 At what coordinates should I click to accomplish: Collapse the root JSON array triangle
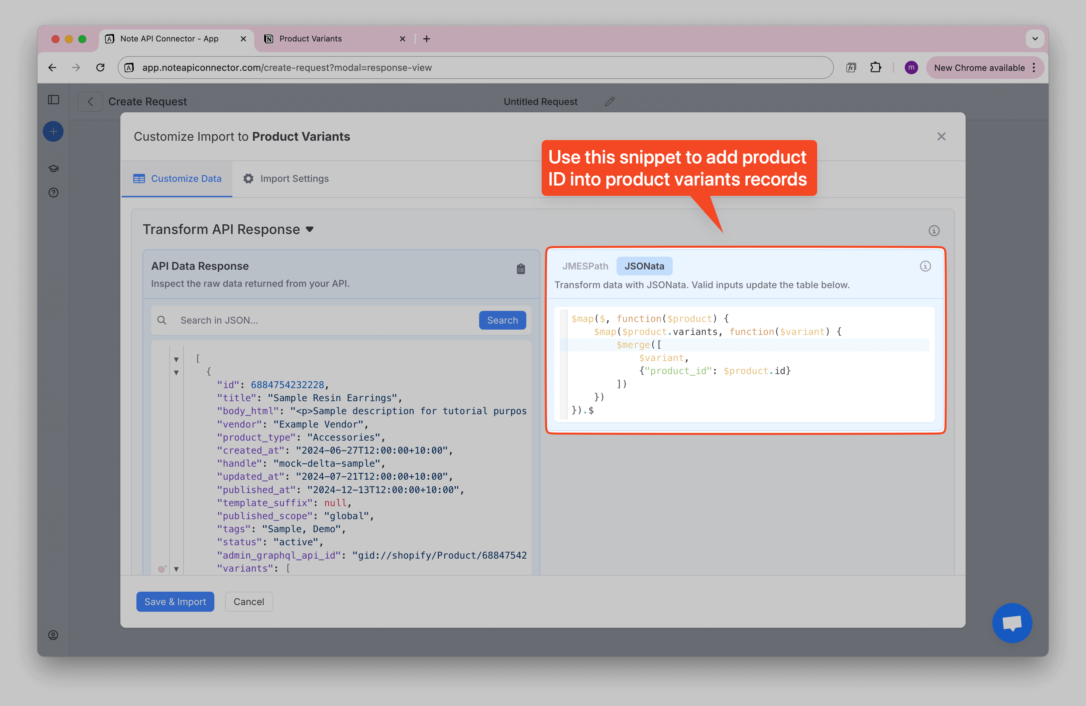coord(176,359)
